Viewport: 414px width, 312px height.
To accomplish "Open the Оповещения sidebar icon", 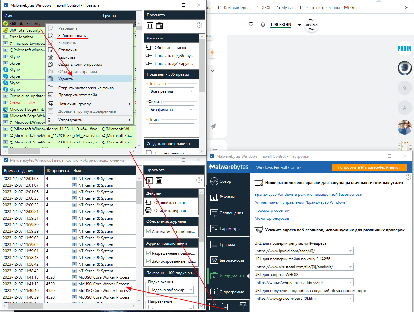I will pos(214,213).
